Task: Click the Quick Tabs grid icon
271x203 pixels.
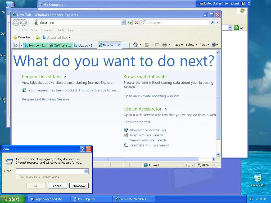Action: click(x=16, y=45)
